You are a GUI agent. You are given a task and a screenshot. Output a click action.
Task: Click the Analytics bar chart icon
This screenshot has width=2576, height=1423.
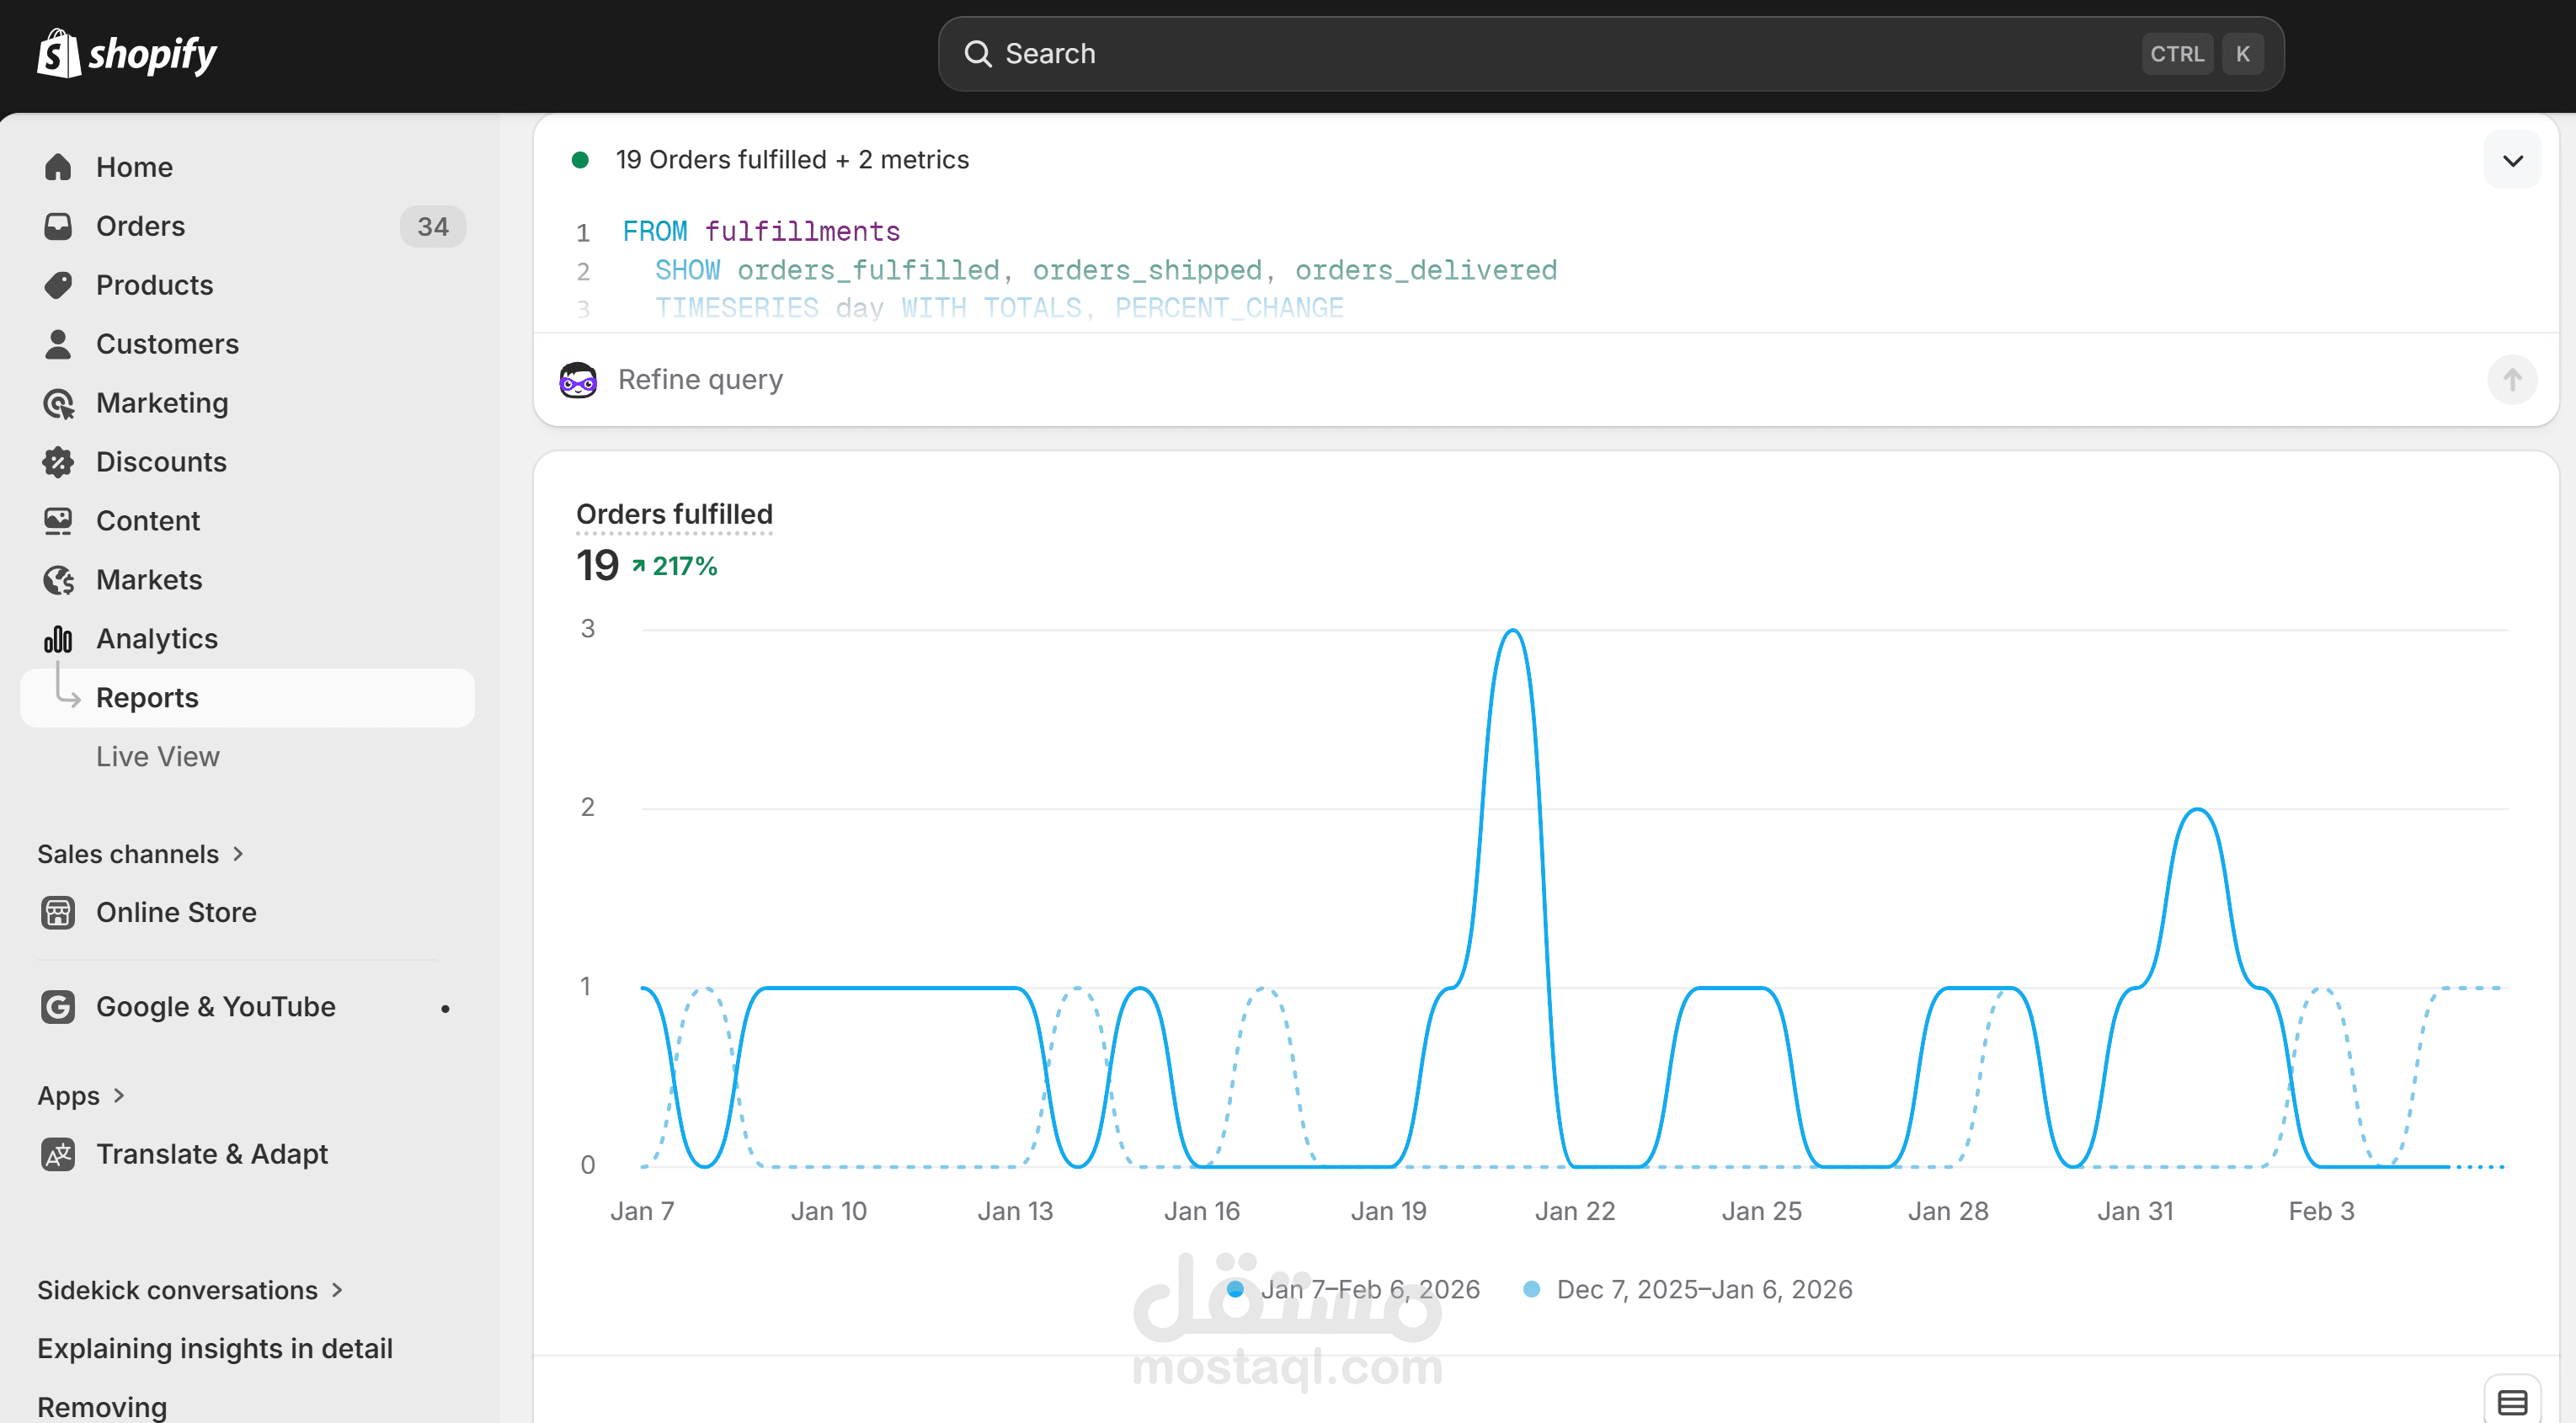[x=58, y=639]
